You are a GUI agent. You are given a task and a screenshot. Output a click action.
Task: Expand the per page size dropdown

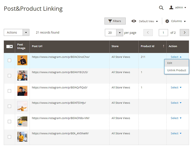(120, 33)
